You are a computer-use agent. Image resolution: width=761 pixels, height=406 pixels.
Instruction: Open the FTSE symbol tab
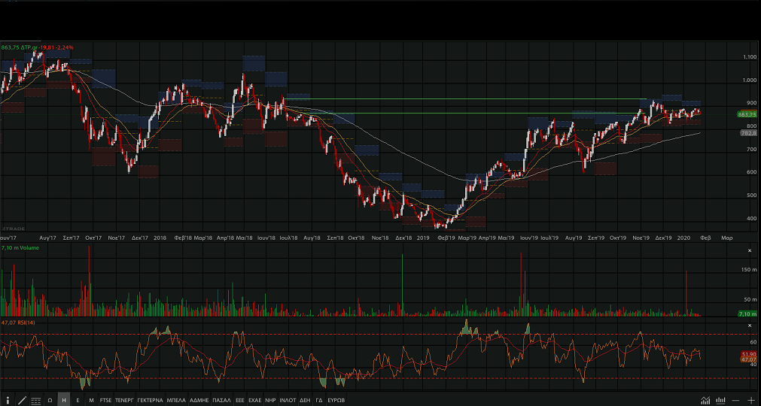[x=105, y=400]
